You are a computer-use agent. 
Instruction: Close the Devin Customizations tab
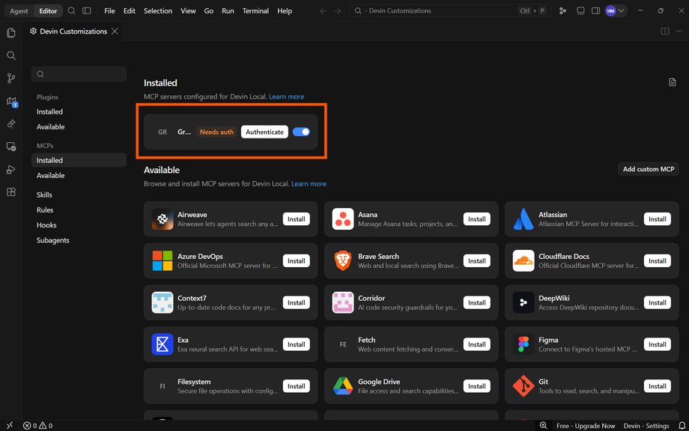click(x=115, y=31)
